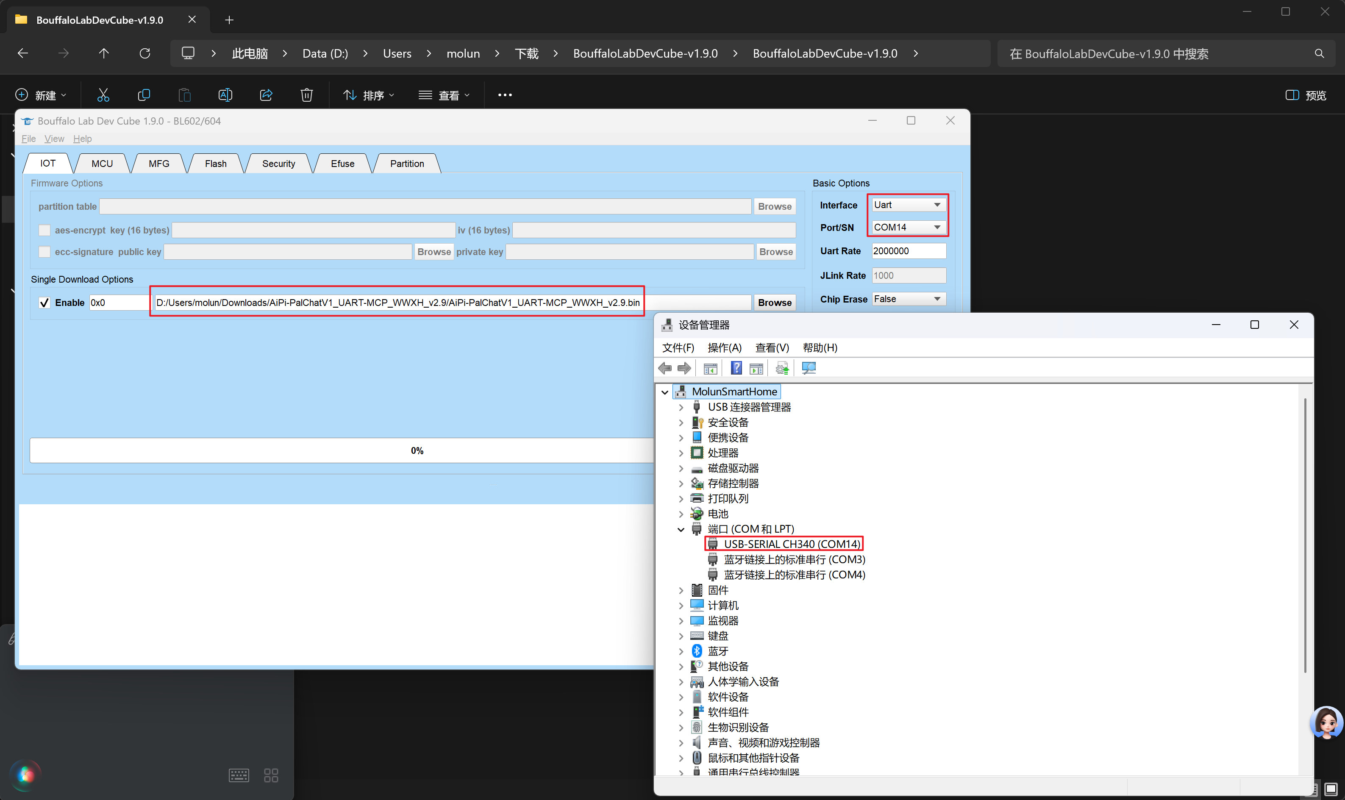Image resolution: width=1345 pixels, height=800 pixels.
Task: Click the Copy icon in Explorer toolbar
Action: pos(144,95)
